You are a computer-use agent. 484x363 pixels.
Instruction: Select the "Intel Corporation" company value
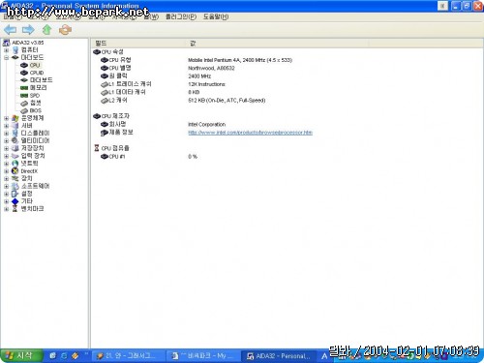[x=206, y=125]
